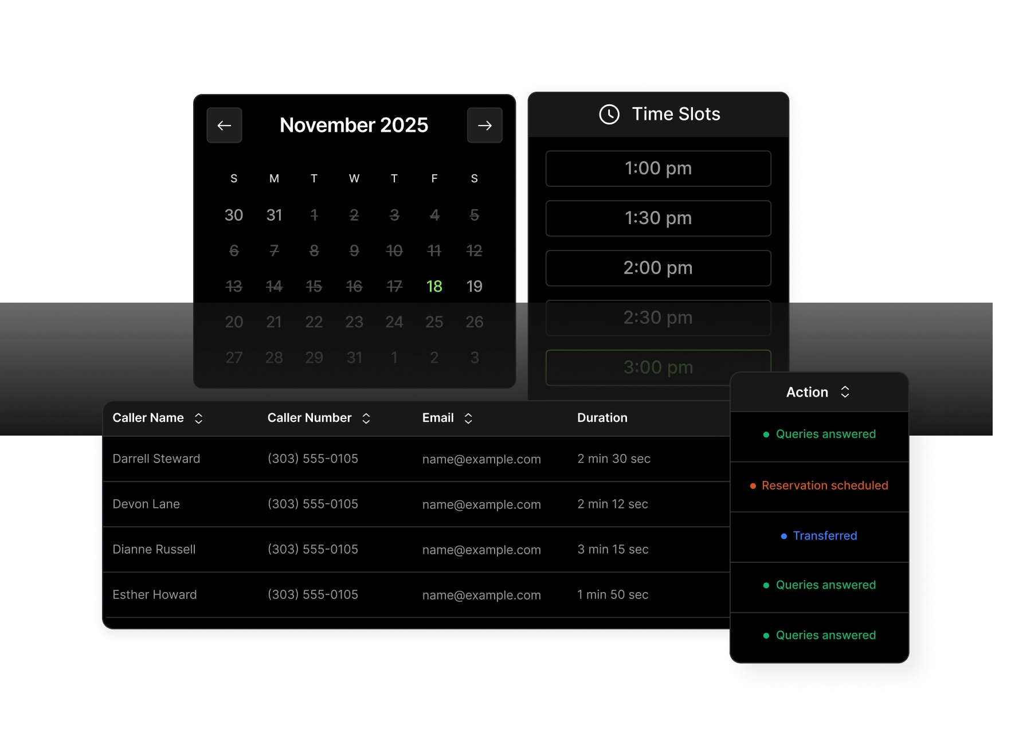Select day 19 in the calendar
1011x752 pixels.
point(475,286)
